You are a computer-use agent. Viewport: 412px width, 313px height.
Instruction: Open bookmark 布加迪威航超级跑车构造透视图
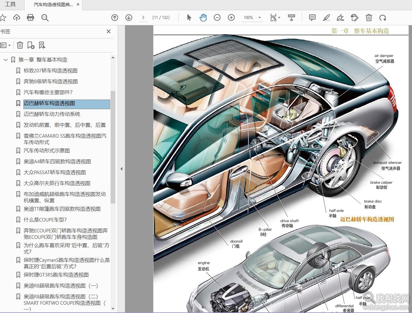[x=65, y=197]
